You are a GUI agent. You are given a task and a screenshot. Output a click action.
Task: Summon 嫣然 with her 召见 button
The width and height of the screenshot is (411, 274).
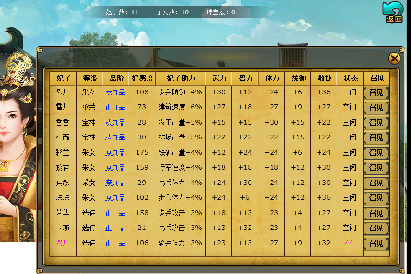[x=376, y=183]
